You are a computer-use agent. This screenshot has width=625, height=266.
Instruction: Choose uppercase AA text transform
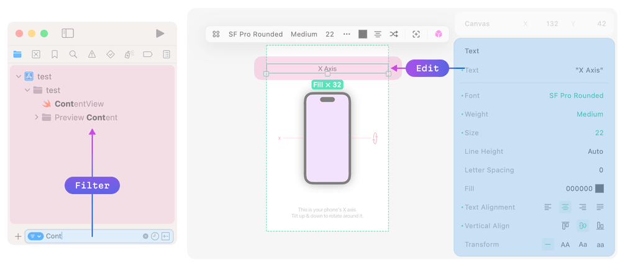[x=565, y=244]
